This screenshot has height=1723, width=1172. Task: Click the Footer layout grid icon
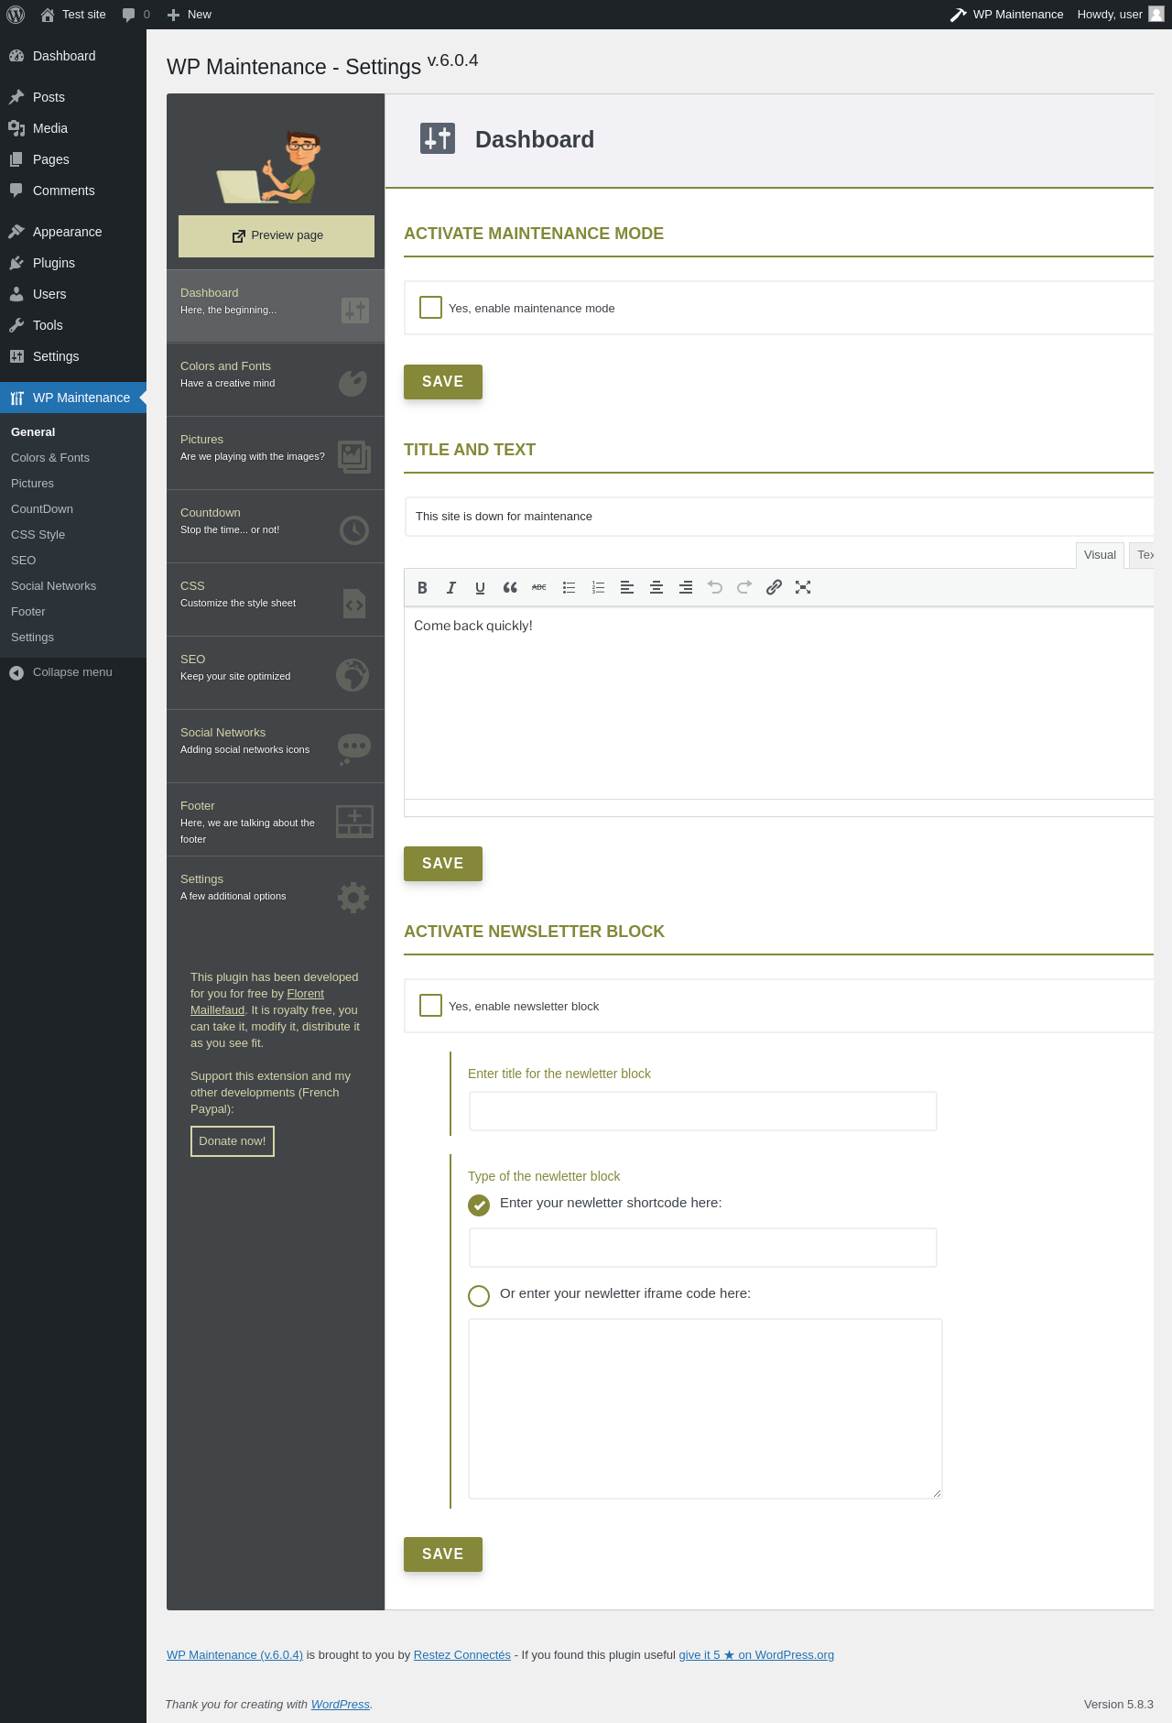[354, 822]
